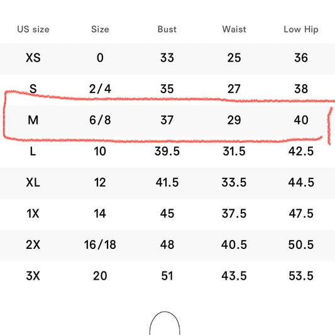Screen dimensions: 335x335
Task: Click the Low Hip column header
Action: tap(301, 30)
